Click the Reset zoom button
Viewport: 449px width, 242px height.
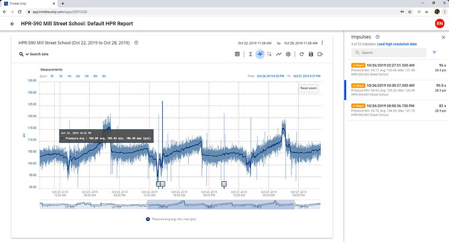coord(308,88)
